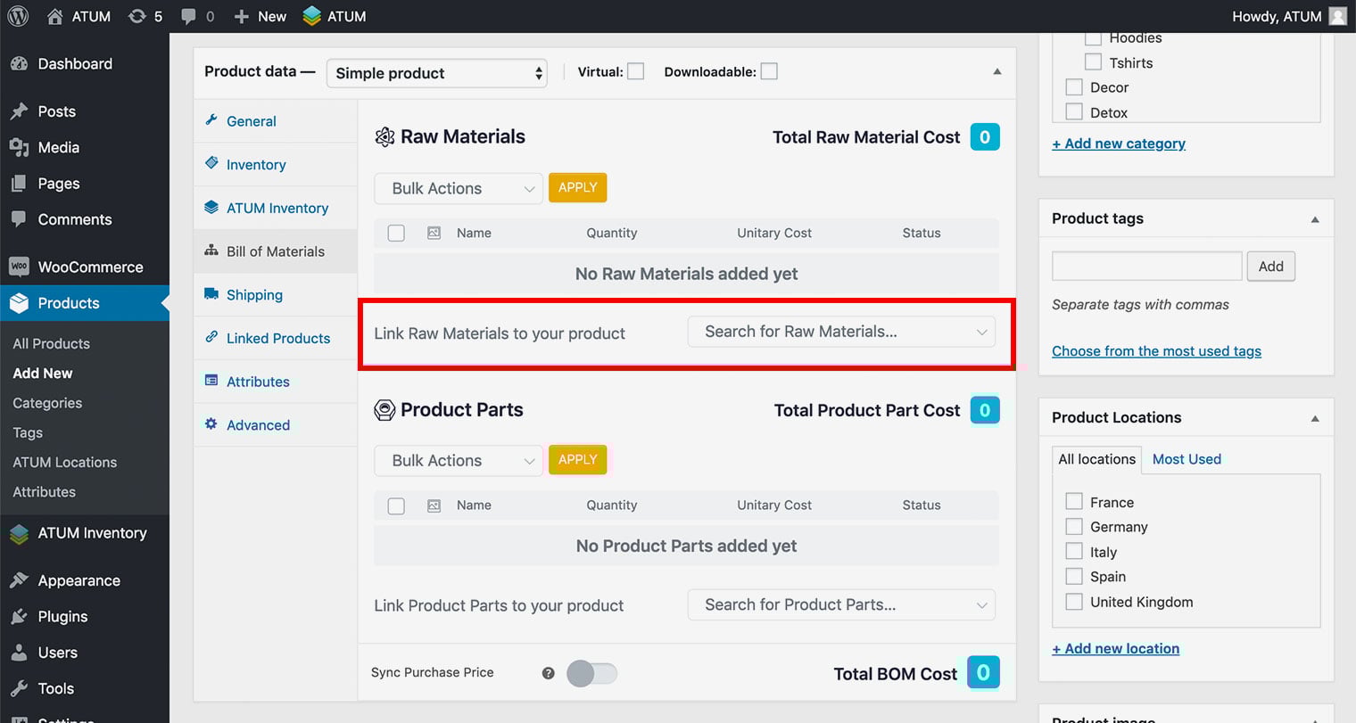The image size is (1356, 723).
Task: Click the Raw Materials atom icon
Action: tap(384, 136)
